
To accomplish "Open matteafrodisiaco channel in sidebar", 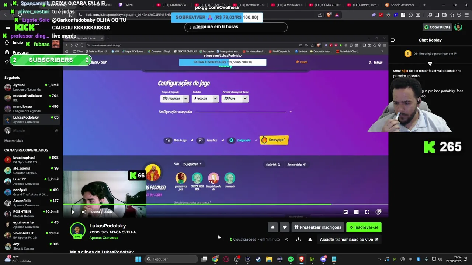I will click(31, 98).
